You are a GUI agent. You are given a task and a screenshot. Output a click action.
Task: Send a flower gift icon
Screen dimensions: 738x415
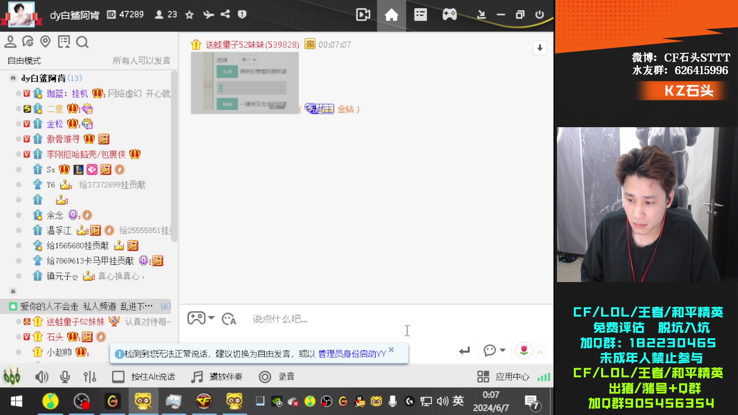click(524, 350)
